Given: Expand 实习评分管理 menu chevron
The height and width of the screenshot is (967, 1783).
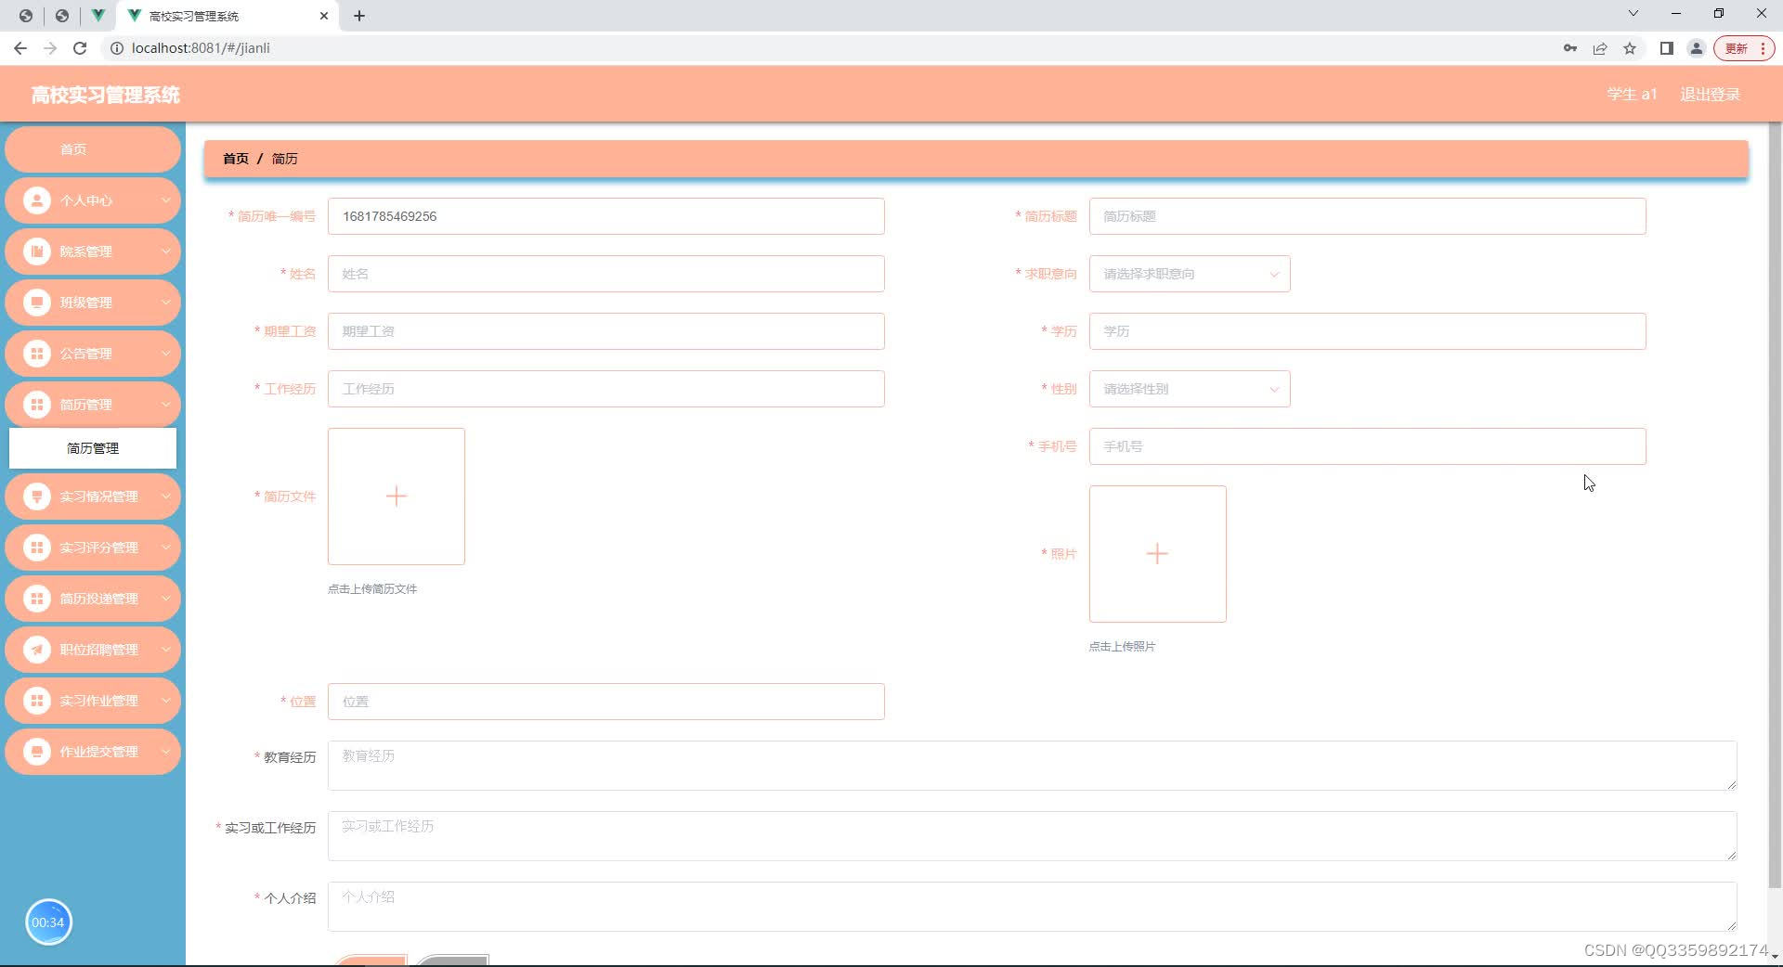Looking at the screenshot, I should [166, 548].
